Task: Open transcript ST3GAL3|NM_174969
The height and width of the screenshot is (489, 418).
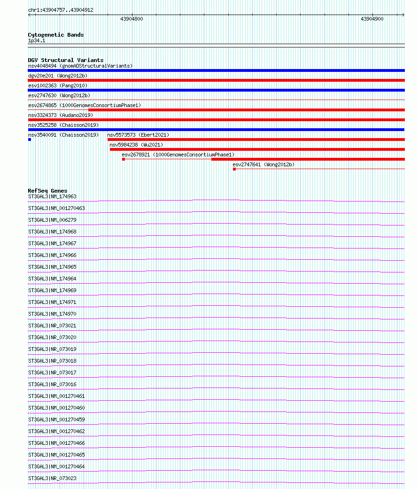Action: (52, 291)
